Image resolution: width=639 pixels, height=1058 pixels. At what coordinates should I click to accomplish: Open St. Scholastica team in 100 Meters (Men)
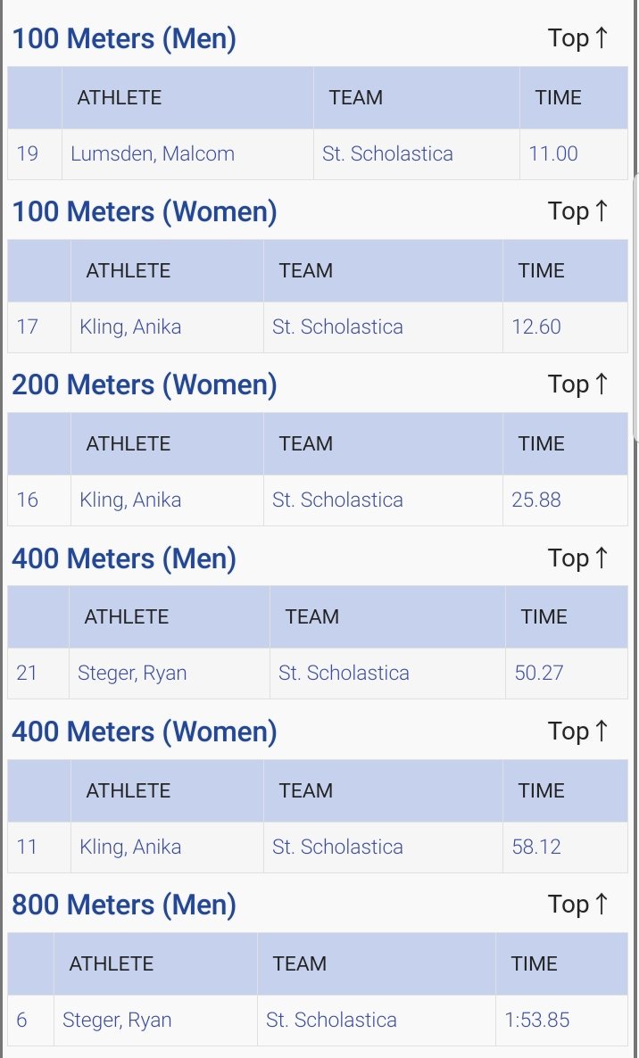pos(387,153)
